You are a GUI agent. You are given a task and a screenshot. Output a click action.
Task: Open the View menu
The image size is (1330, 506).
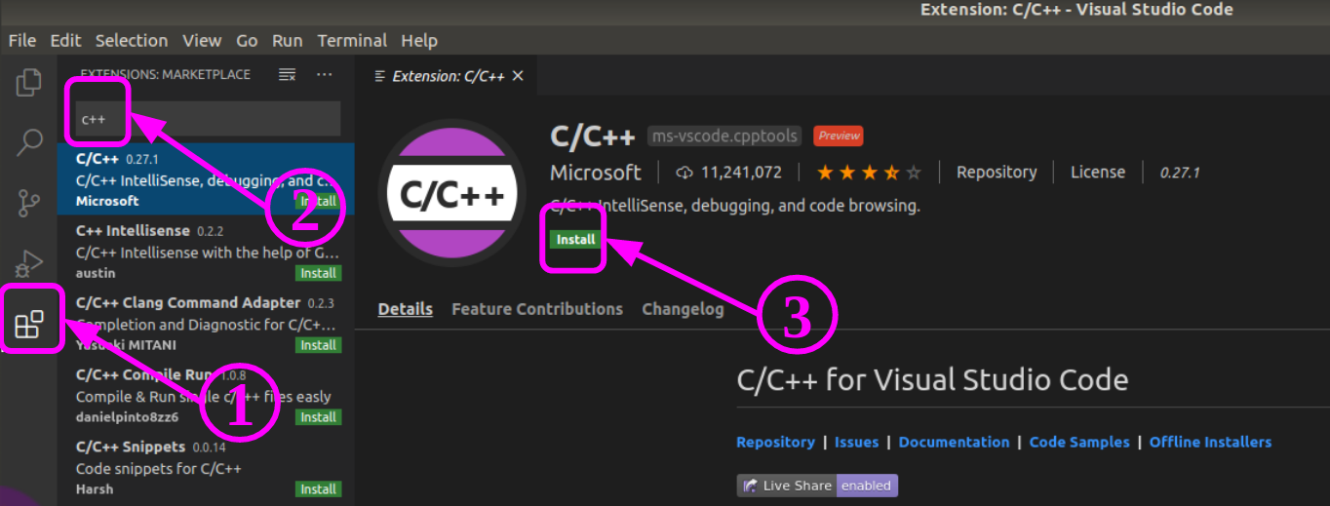pos(202,40)
